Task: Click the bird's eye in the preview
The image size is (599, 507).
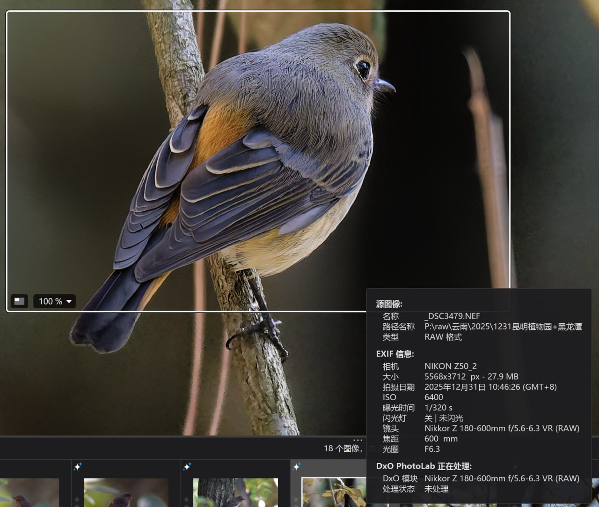Action: click(x=363, y=70)
